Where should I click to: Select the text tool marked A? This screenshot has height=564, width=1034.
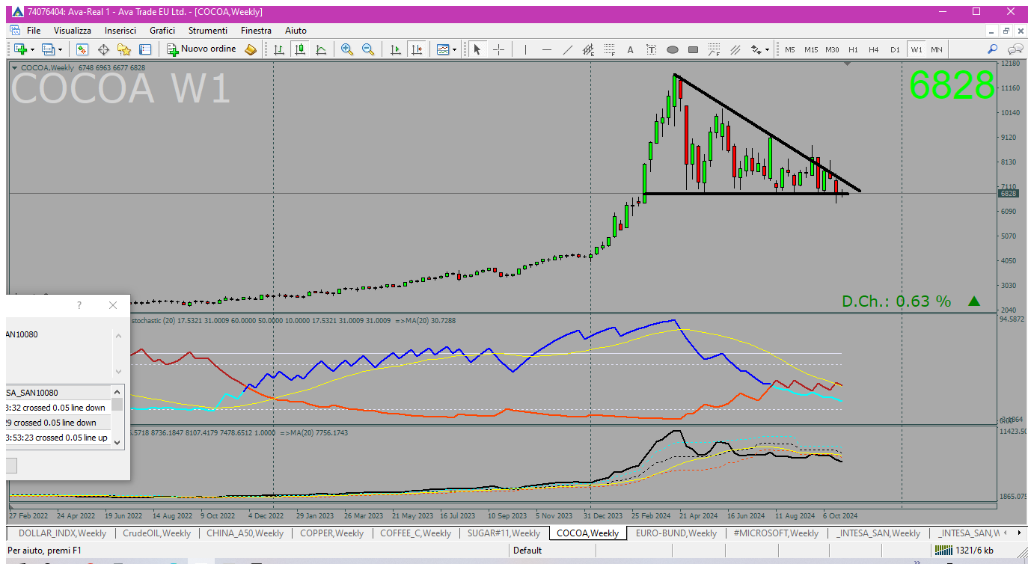pos(630,49)
